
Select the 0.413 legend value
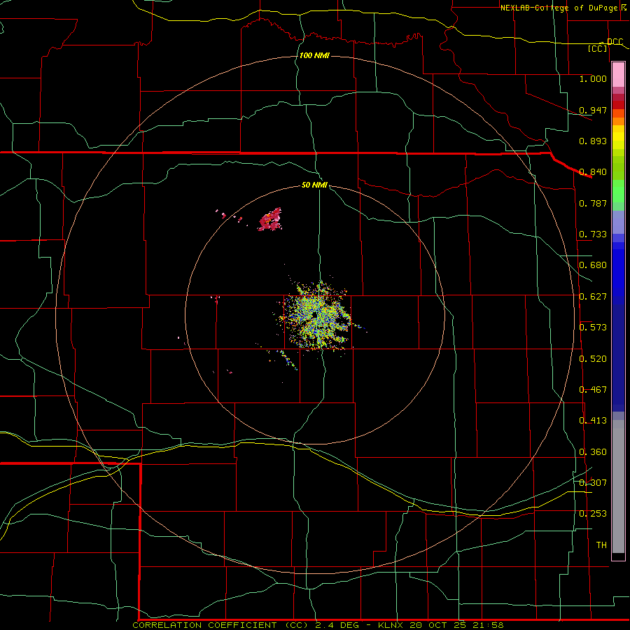[x=593, y=421]
